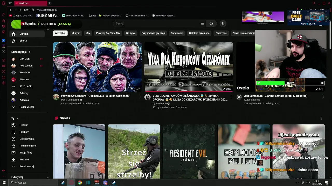Select the Gry filter chip
Image resolution: width=332 pixels, height=186 pixels.
pos(88,33)
